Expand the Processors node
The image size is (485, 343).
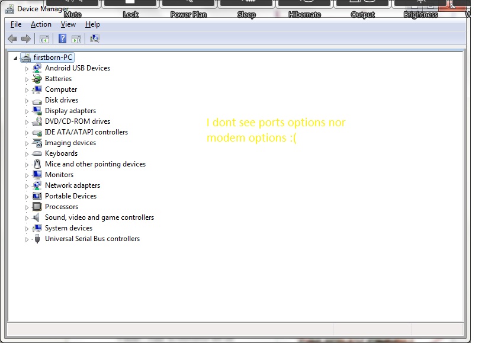click(27, 207)
